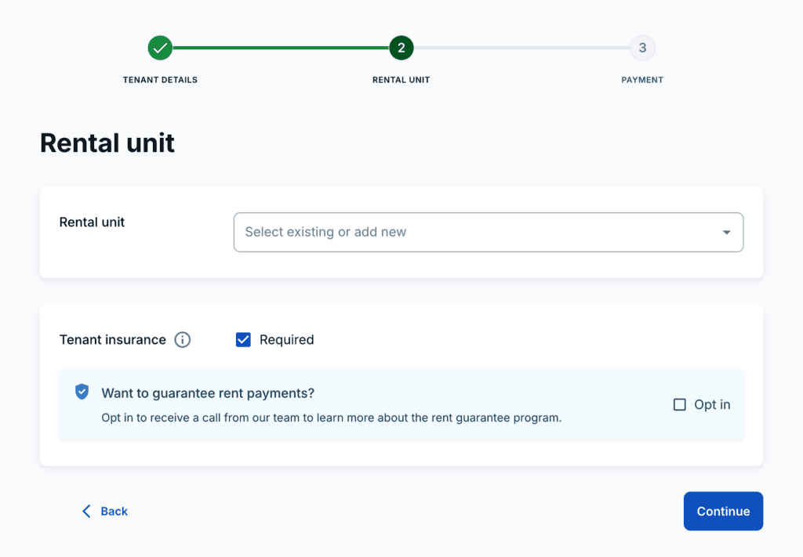Screen dimensions: 803x557
Task: Uncheck the Required checkbox
Action: tap(243, 340)
